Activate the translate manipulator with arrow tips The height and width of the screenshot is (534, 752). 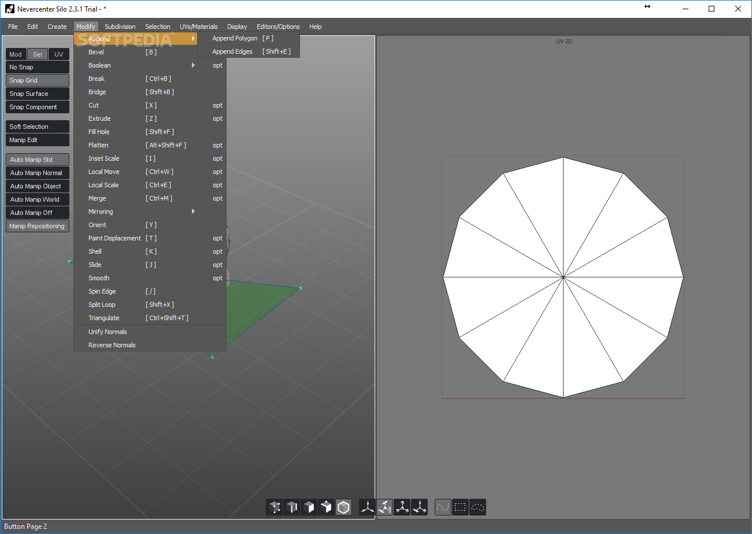pos(368,507)
